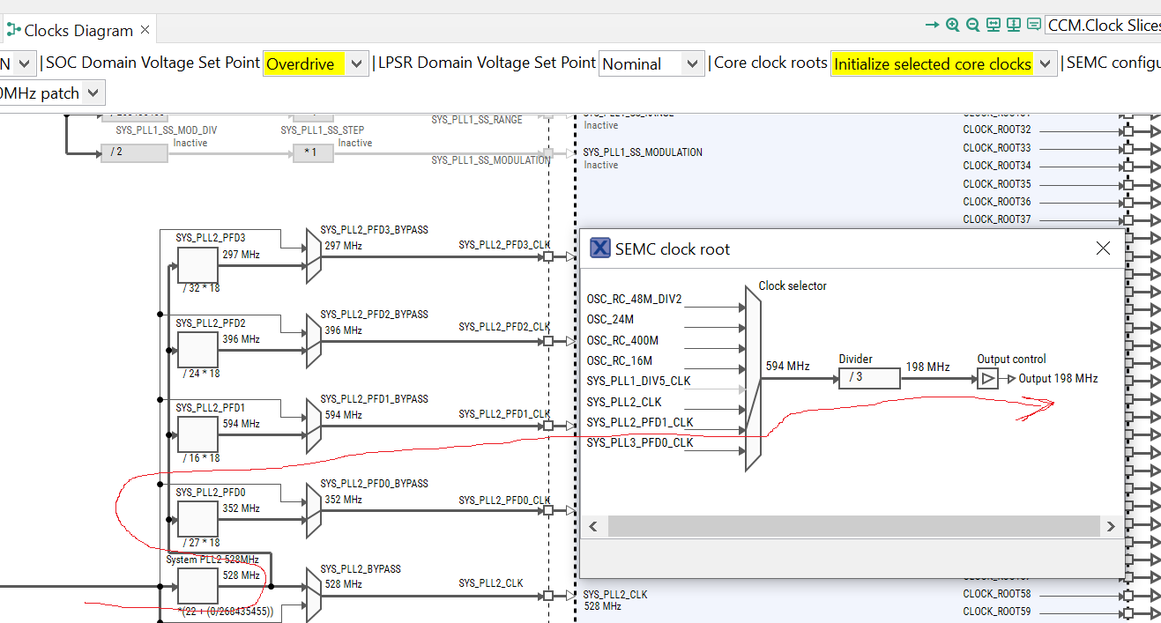Click the comment/tooltip toolbar icon

tap(1033, 25)
